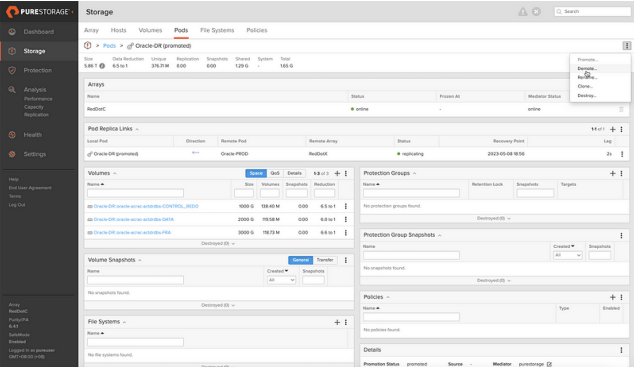Open the Oracle-DR FRA volume link
Image resolution: width=634 pixels, height=367 pixels.
click(132, 232)
